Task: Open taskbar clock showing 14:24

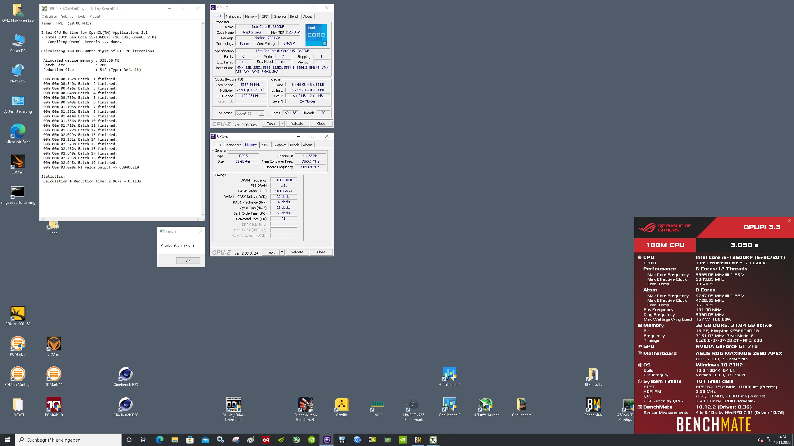Action: (x=782, y=440)
